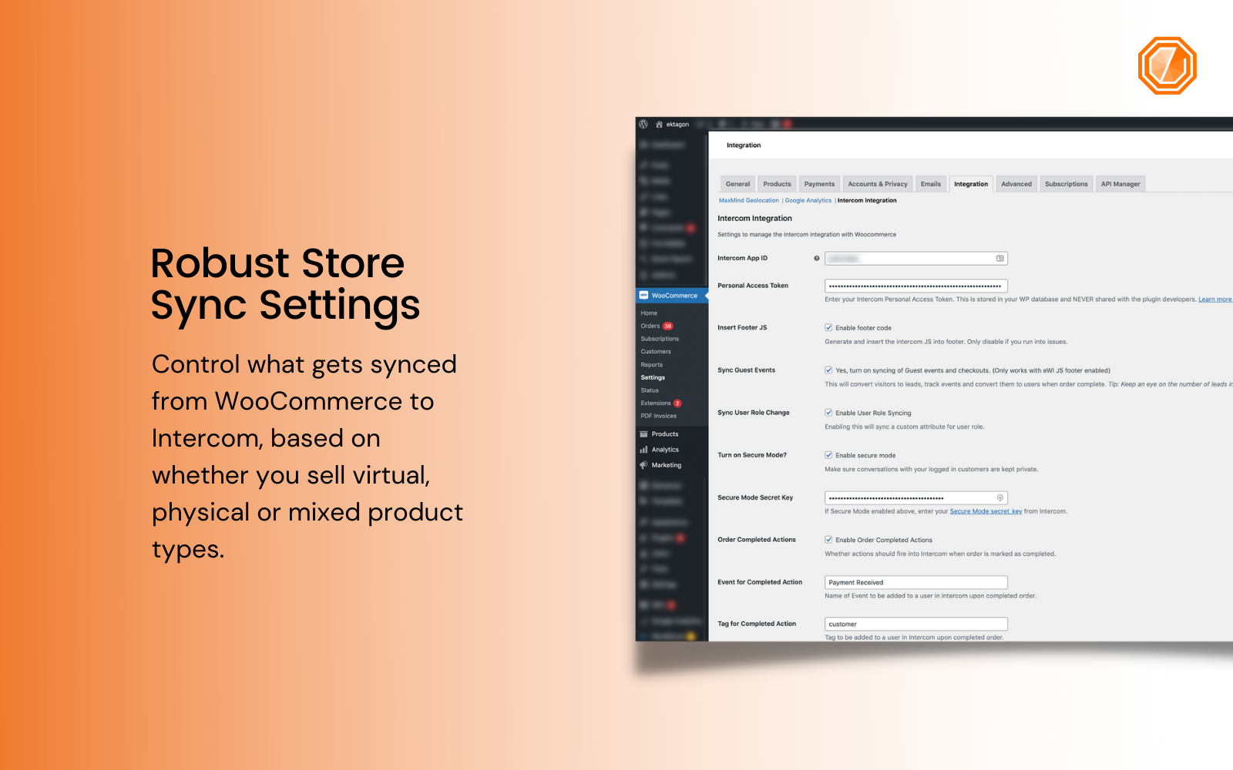The image size is (1233, 770).
Task: Uncheck Enable footer code
Action: click(x=827, y=326)
